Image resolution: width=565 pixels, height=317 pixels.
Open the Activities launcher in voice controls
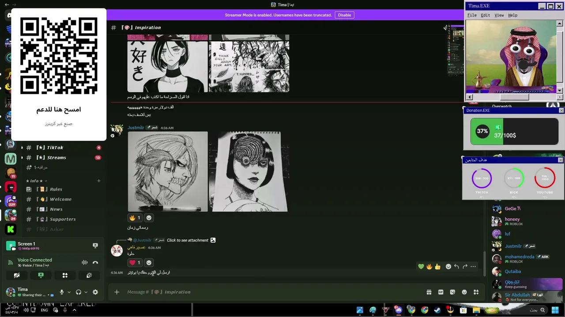pyautogui.click(x=65, y=275)
